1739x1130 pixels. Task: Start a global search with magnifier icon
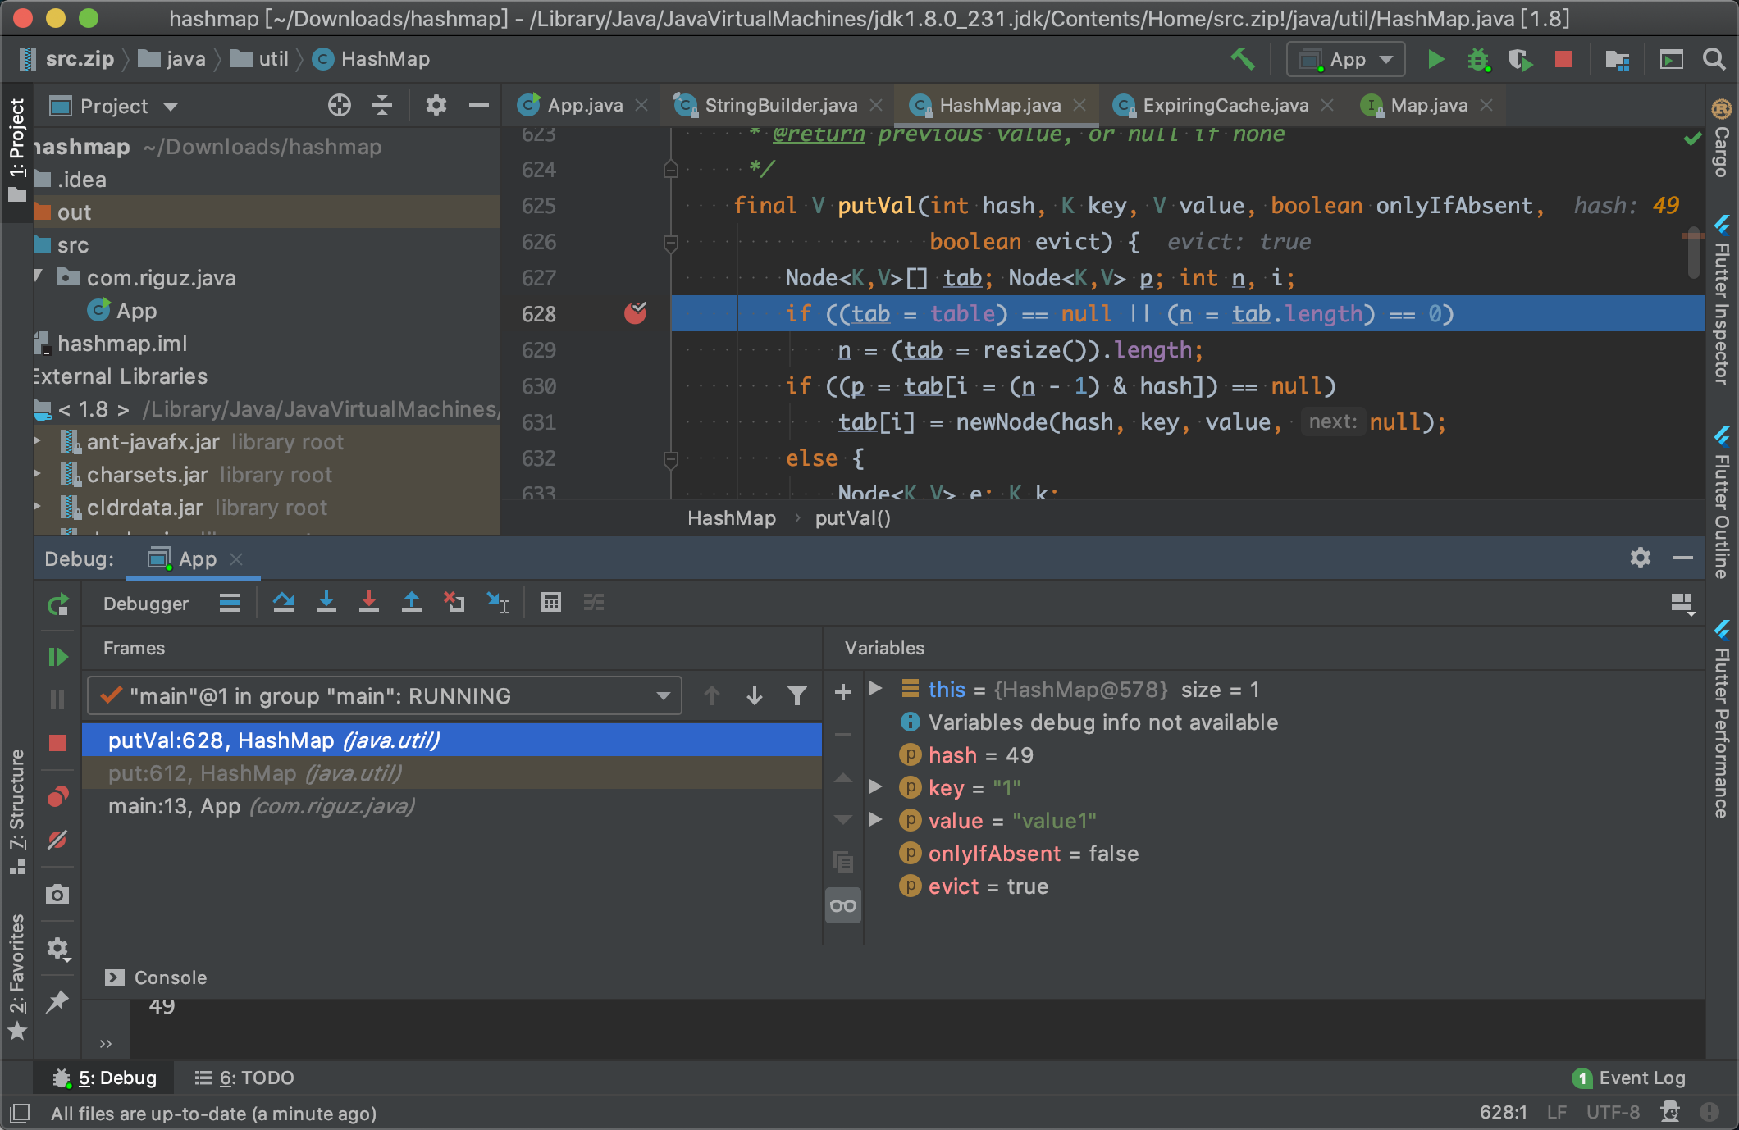coord(1714,59)
